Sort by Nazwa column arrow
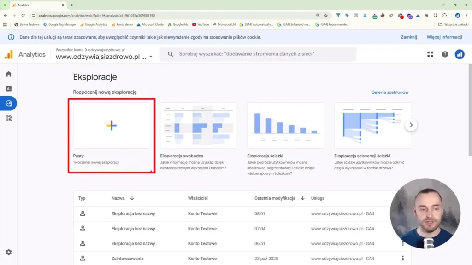Viewport: 472px width, 265px height. point(132,198)
